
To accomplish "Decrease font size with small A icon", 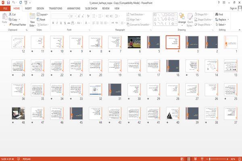I will point(83,16).
